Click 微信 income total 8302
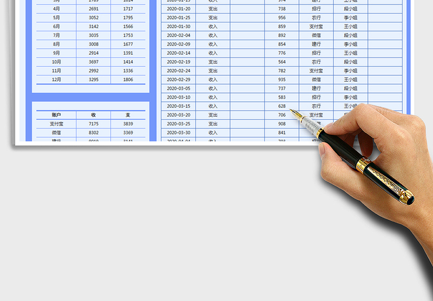433x301 pixels. [93, 132]
